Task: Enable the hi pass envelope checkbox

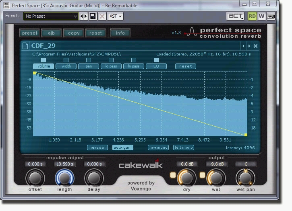Action: (134, 60)
